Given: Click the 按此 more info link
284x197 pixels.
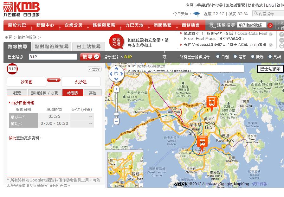Looking at the screenshot, I should point(12,138).
